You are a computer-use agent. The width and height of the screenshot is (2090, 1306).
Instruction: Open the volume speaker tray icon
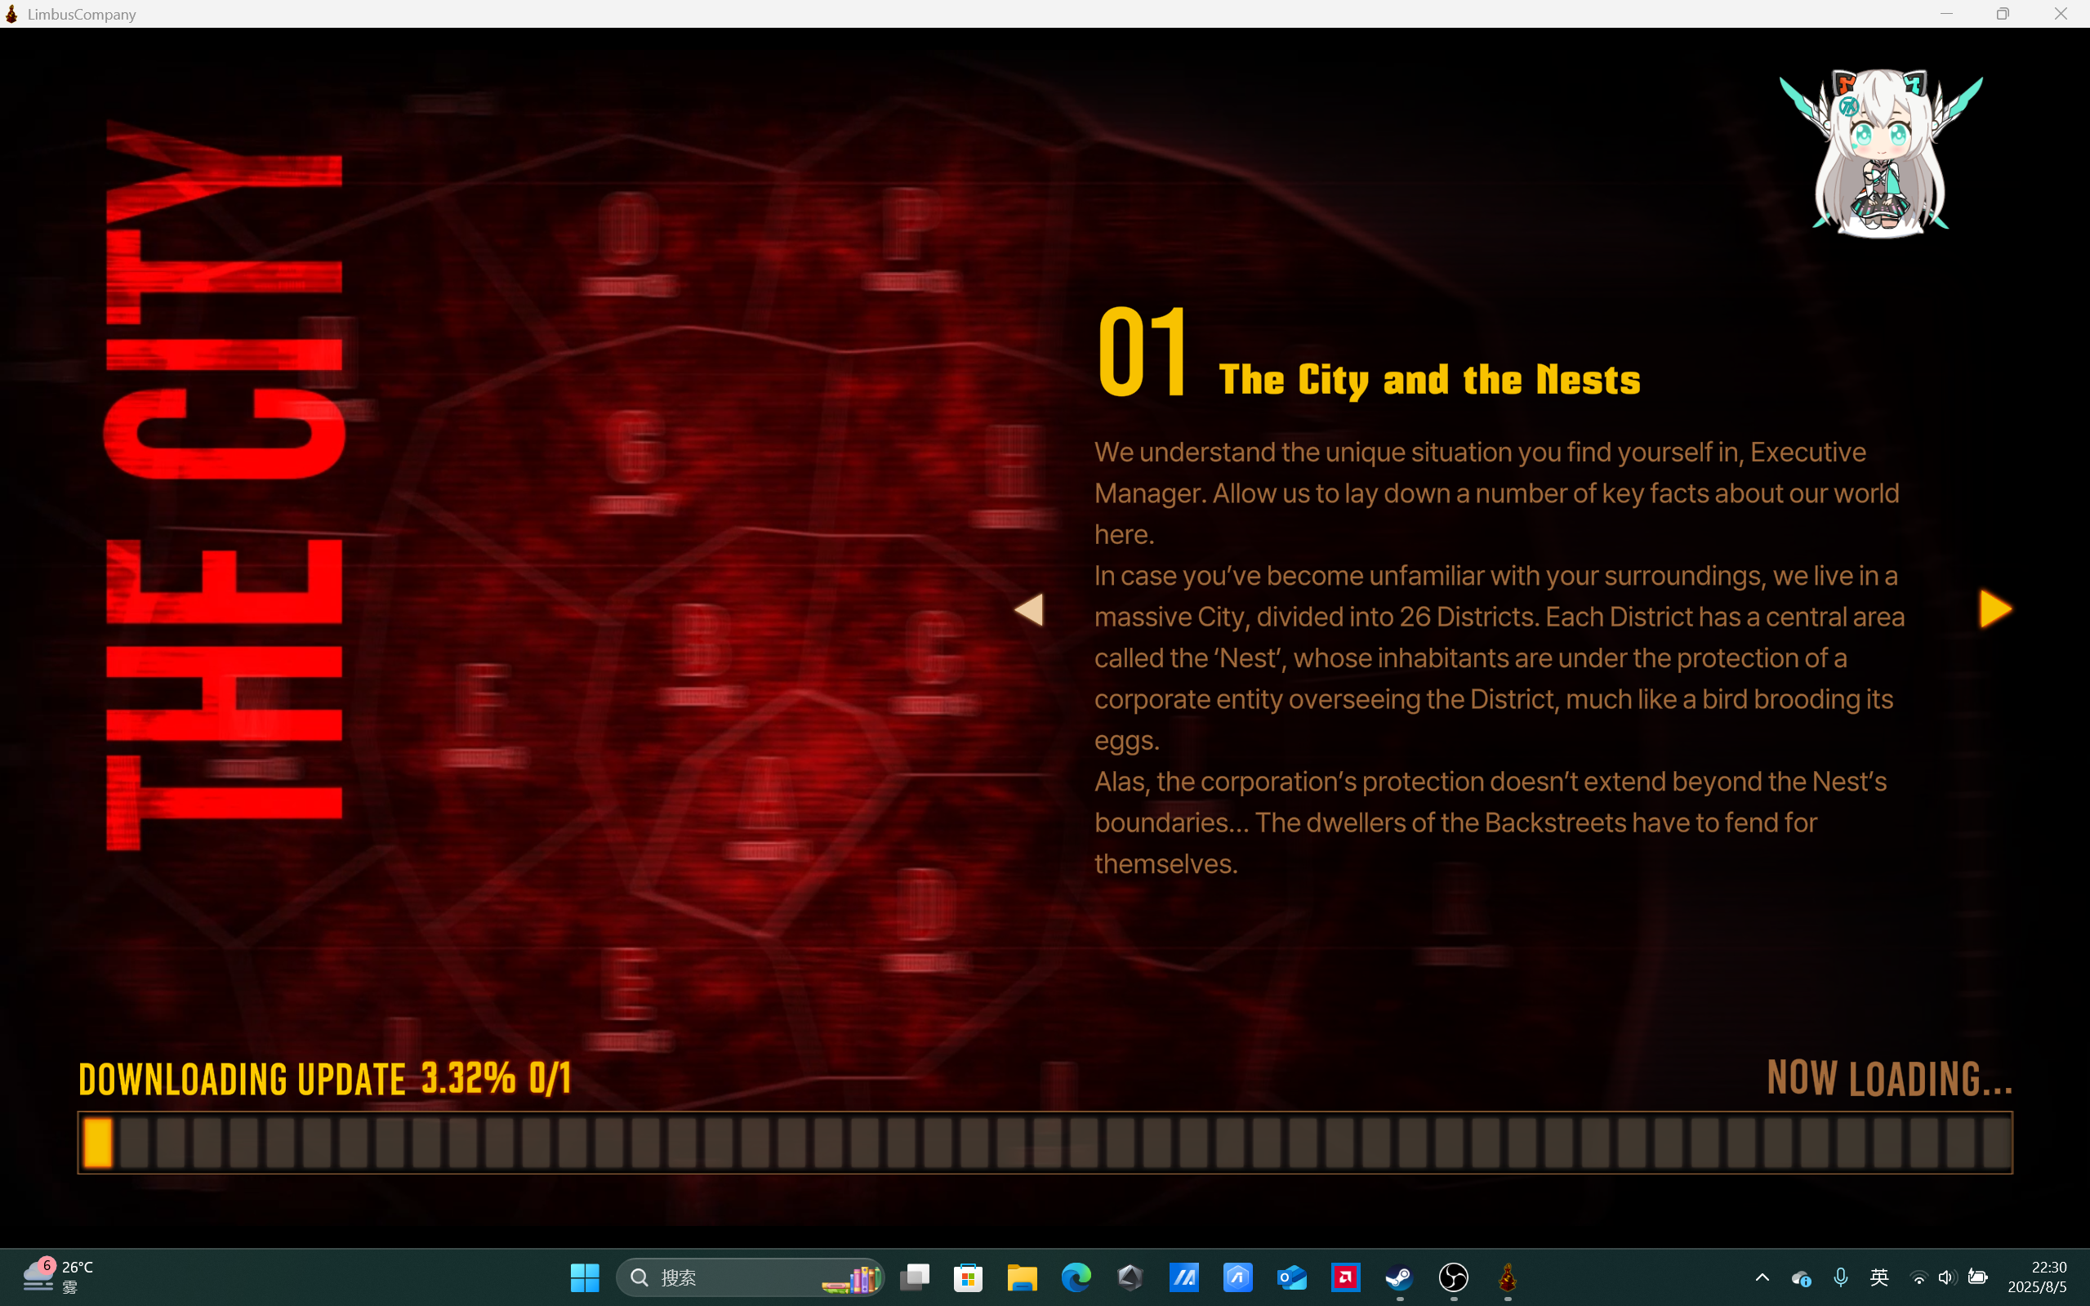click(x=1946, y=1277)
